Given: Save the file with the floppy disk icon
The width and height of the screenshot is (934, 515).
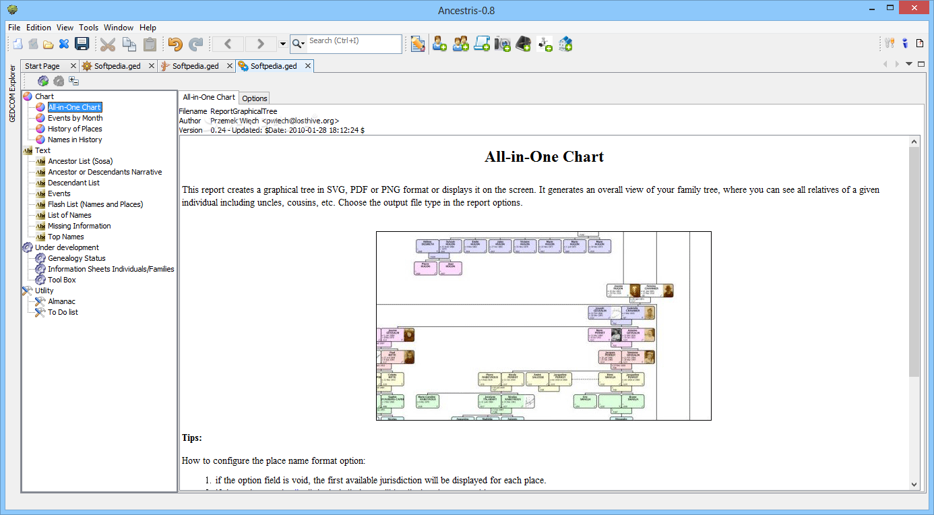Looking at the screenshot, I should [x=82, y=44].
